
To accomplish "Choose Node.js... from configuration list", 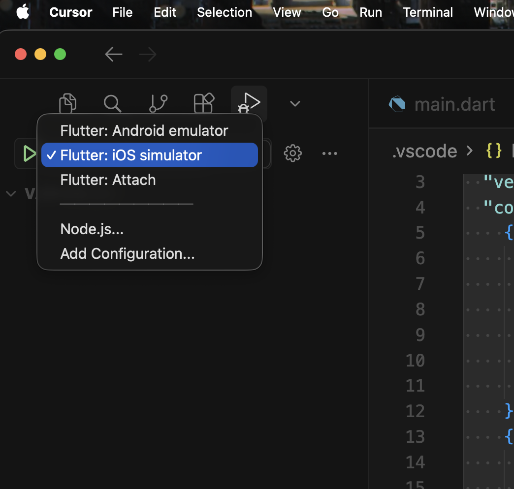I will (x=150, y=229).
